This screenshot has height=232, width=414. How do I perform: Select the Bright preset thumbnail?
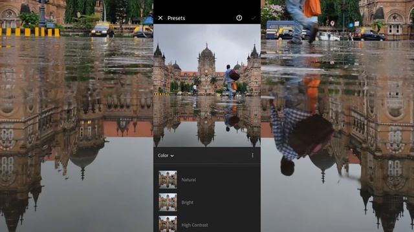click(x=168, y=202)
